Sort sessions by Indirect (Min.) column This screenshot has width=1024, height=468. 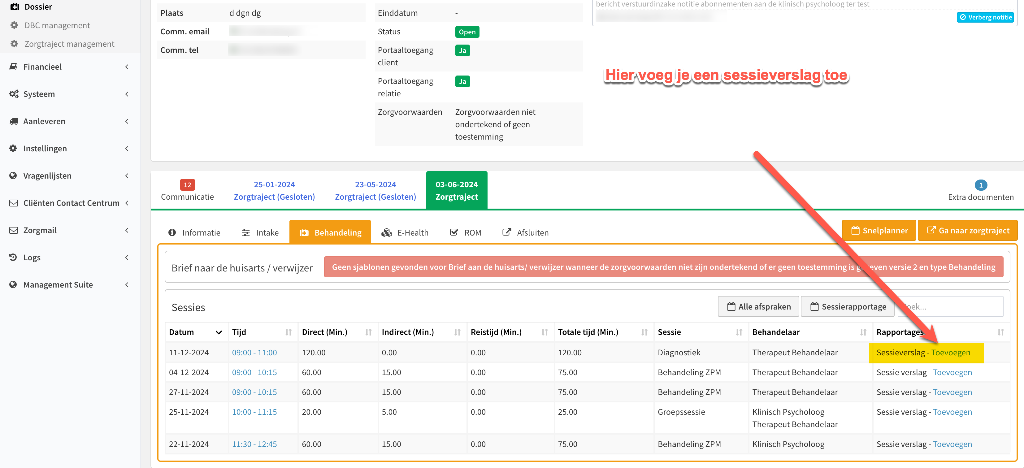[422, 332]
